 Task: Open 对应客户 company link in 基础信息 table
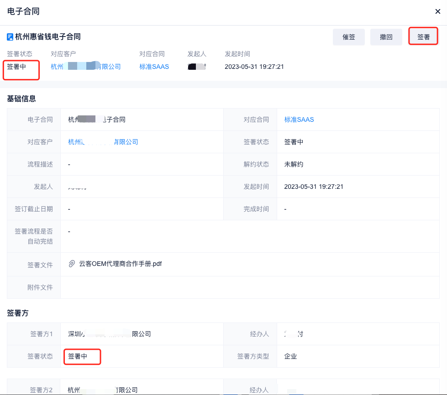pyautogui.click(x=103, y=142)
